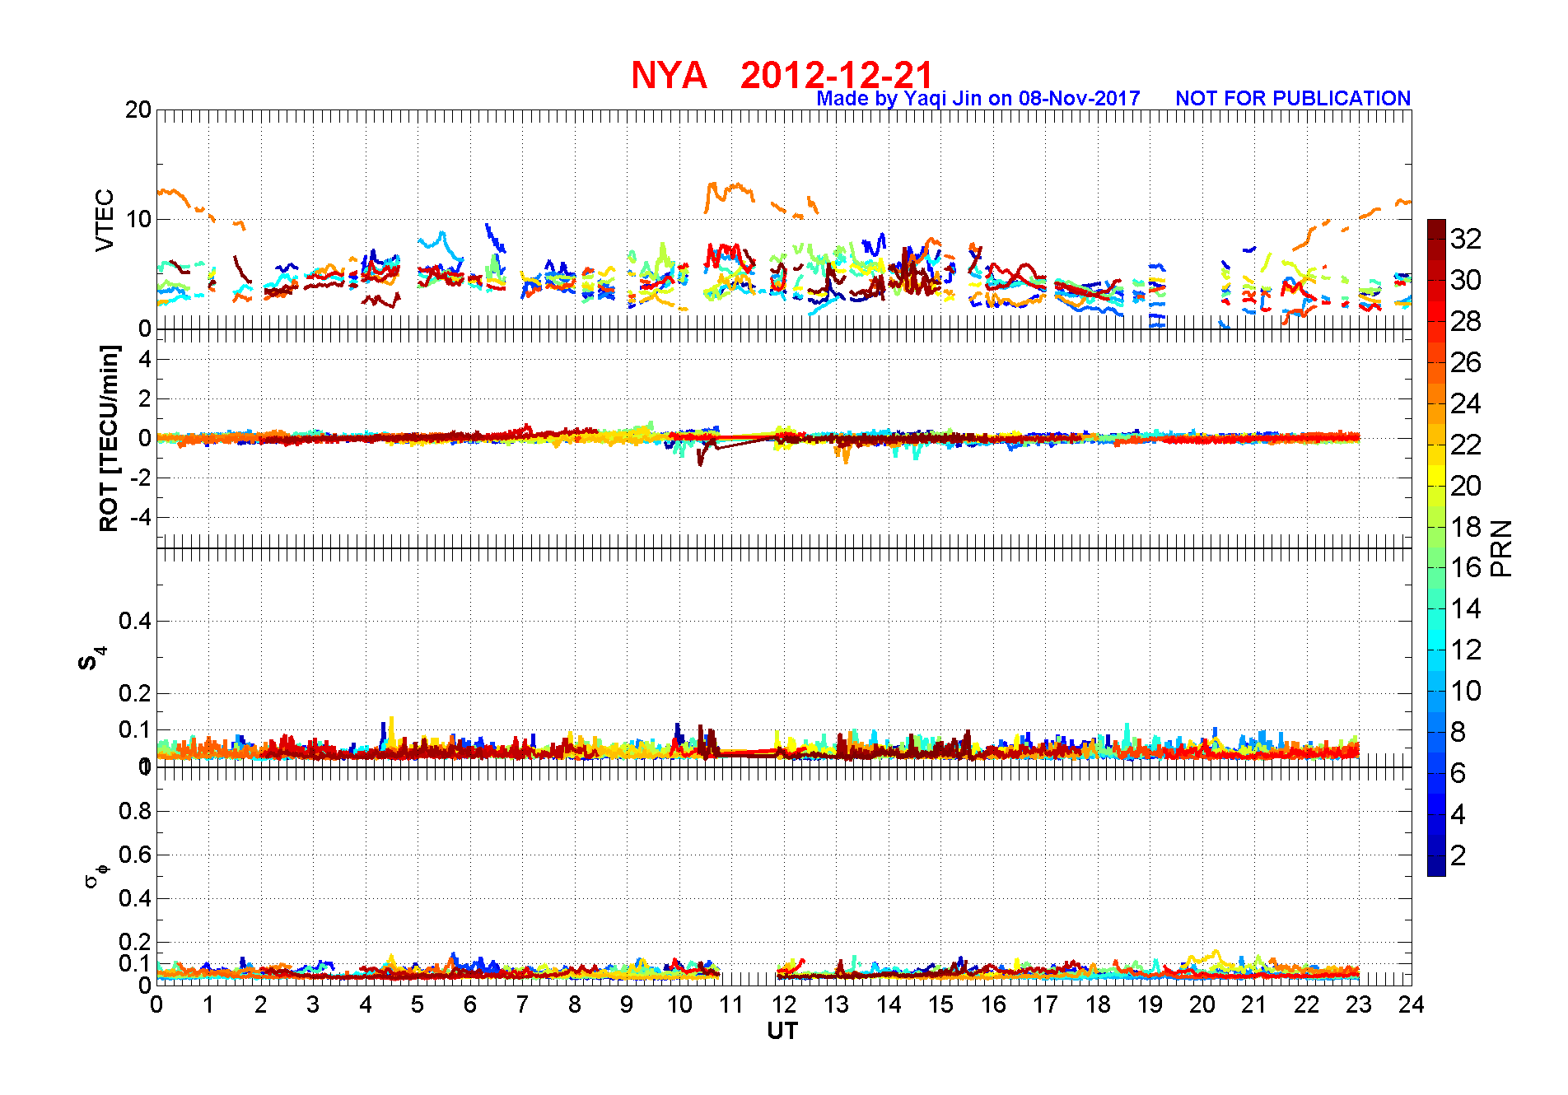Click the UT axis tick label 12
The width and height of the screenshot is (1568, 1095).
coord(784,1004)
